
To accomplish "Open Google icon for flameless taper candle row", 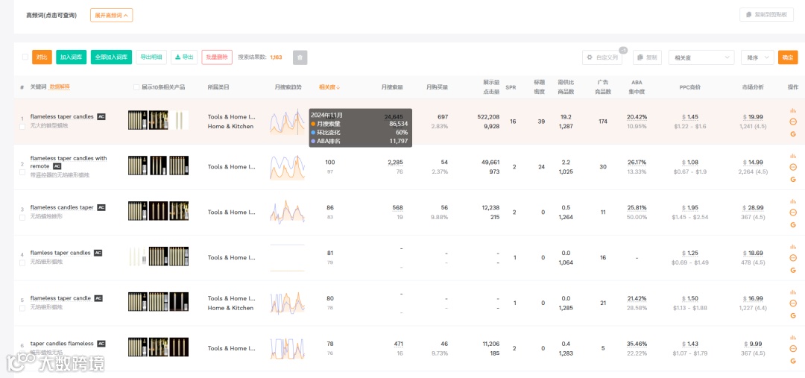I will click(792, 315).
